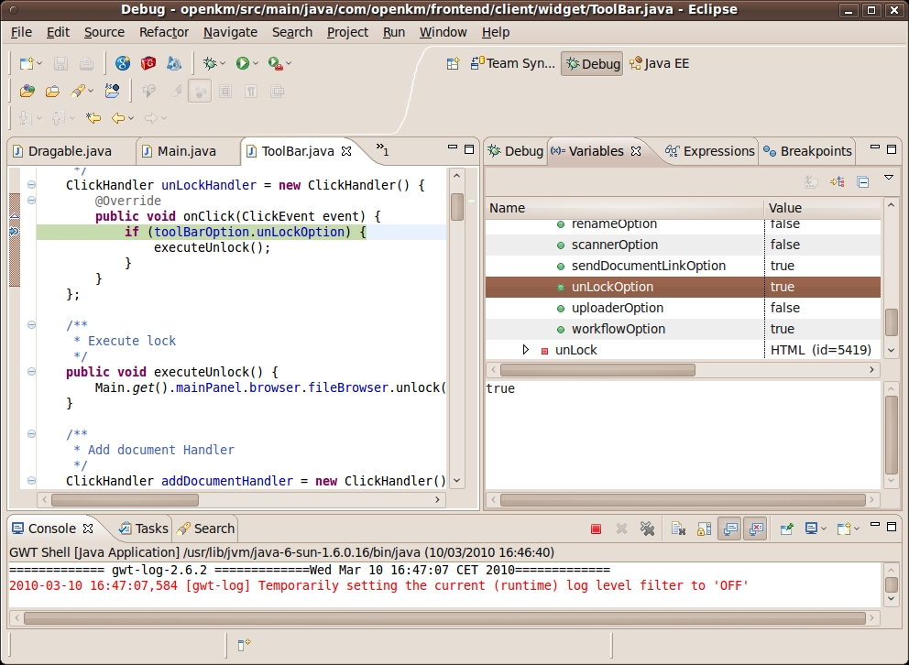The height and width of the screenshot is (665, 909).
Task: Click the green Run play icon
Action: (242, 63)
